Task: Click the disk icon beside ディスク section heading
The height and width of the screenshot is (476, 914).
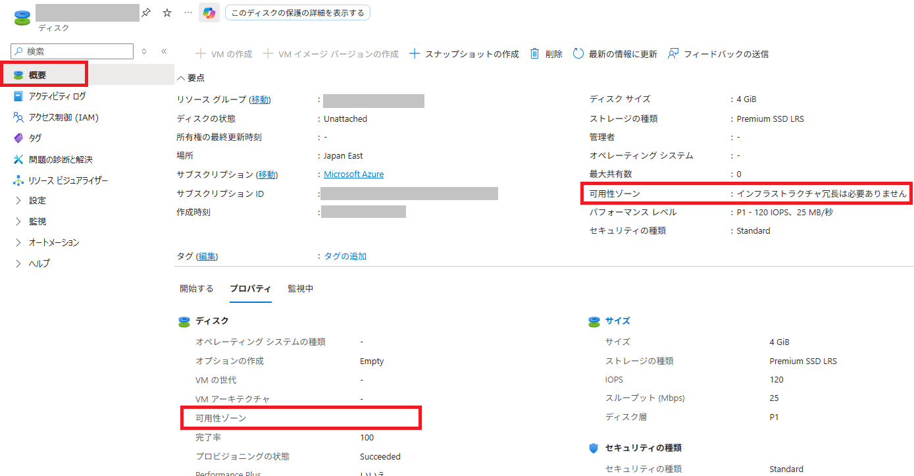Action: pyautogui.click(x=184, y=321)
